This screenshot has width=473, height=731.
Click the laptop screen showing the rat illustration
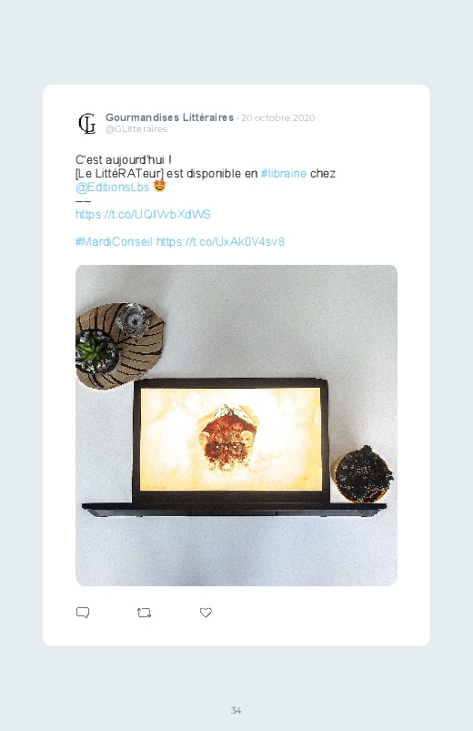coord(231,439)
